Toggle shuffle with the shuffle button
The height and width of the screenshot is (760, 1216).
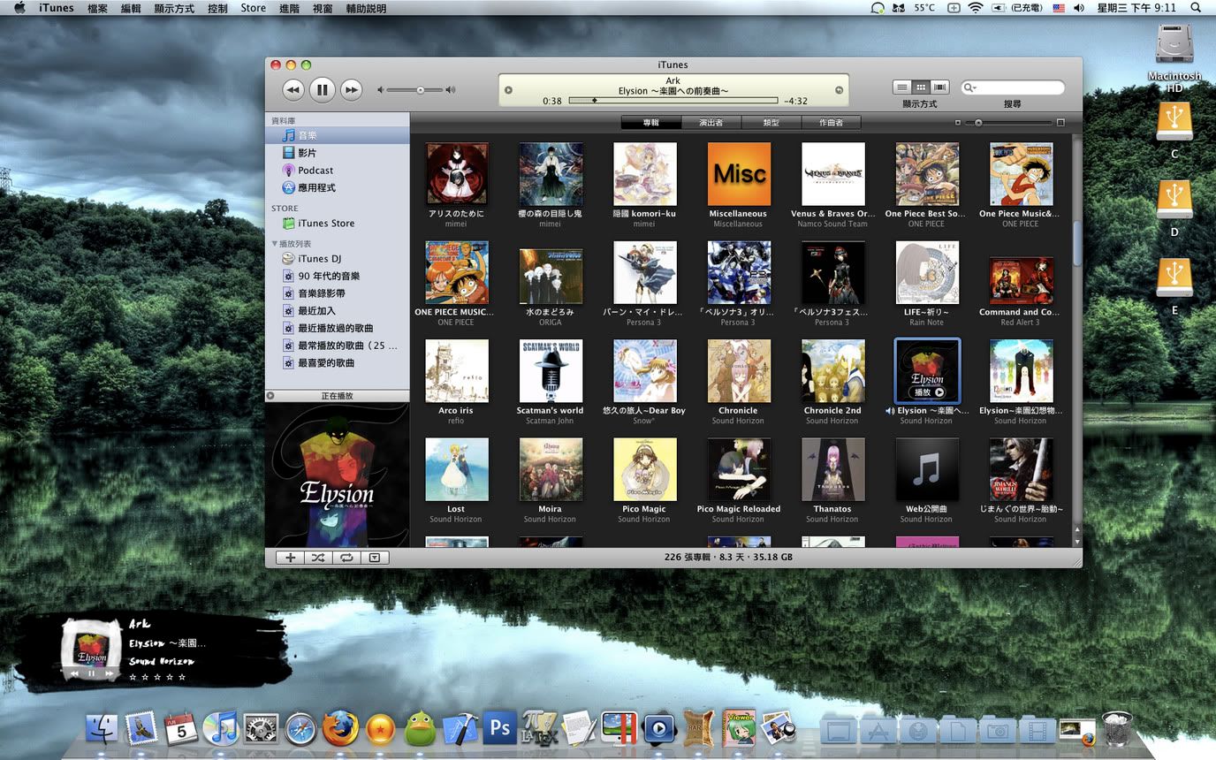(x=318, y=558)
